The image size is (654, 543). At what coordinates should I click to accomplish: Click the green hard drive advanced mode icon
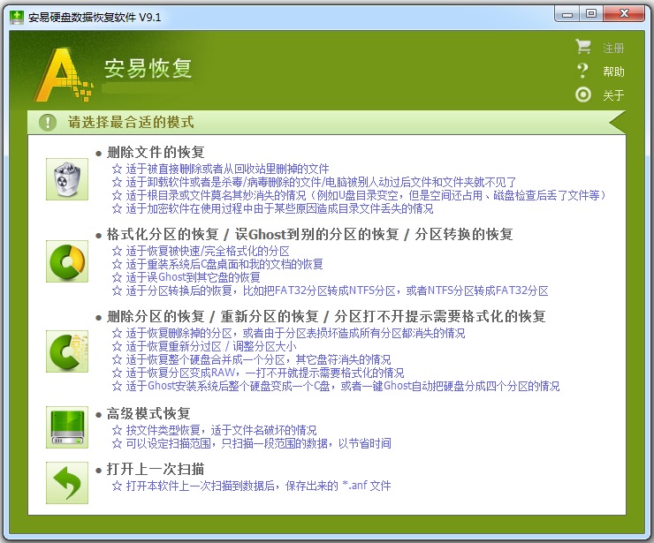pyautogui.click(x=67, y=427)
